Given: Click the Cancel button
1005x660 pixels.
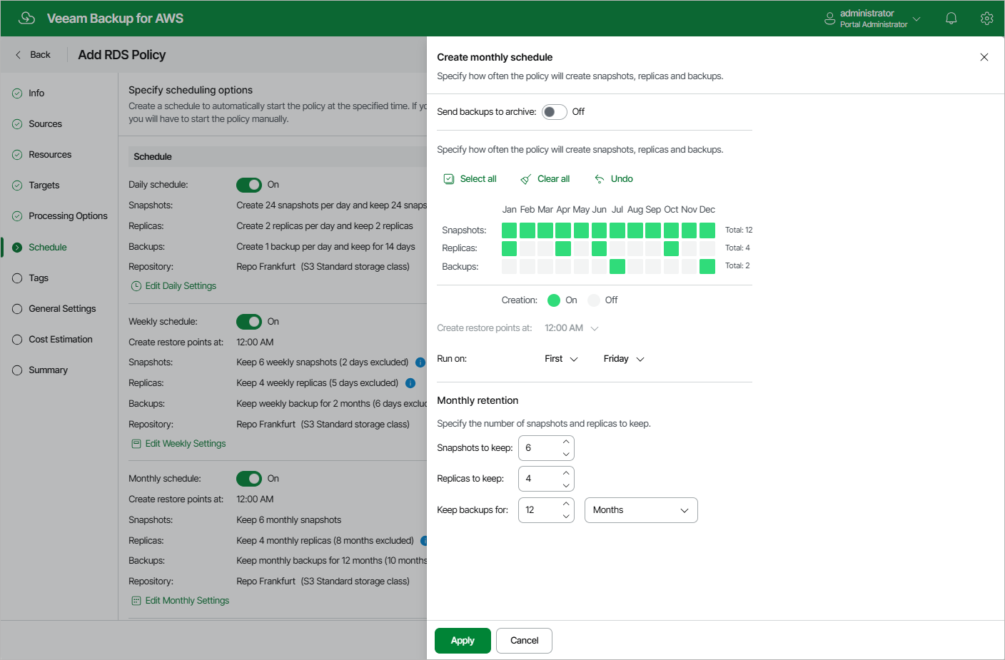Looking at the screenshot, I should click(525, 641).
